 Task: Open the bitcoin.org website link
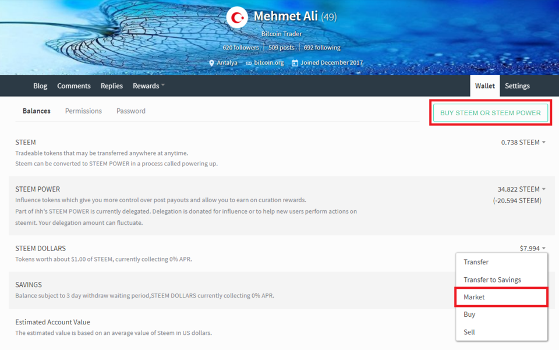pos(269,63)
